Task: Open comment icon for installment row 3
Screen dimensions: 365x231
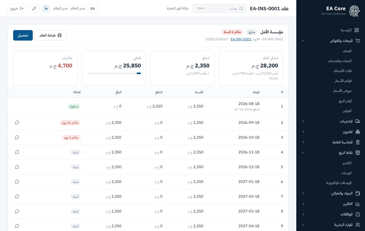Action: click(17, 137)
